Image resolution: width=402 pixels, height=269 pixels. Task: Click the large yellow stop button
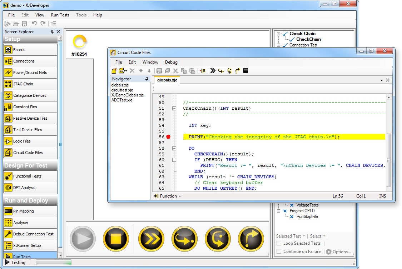pos(116,239)
